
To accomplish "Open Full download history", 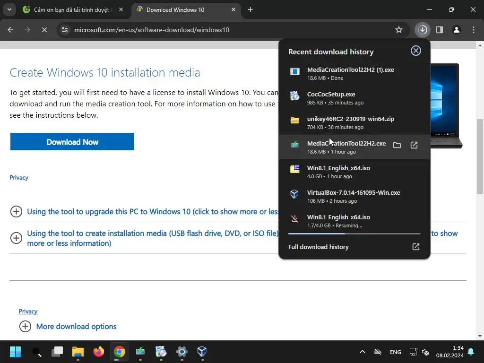I will (354, 247).
